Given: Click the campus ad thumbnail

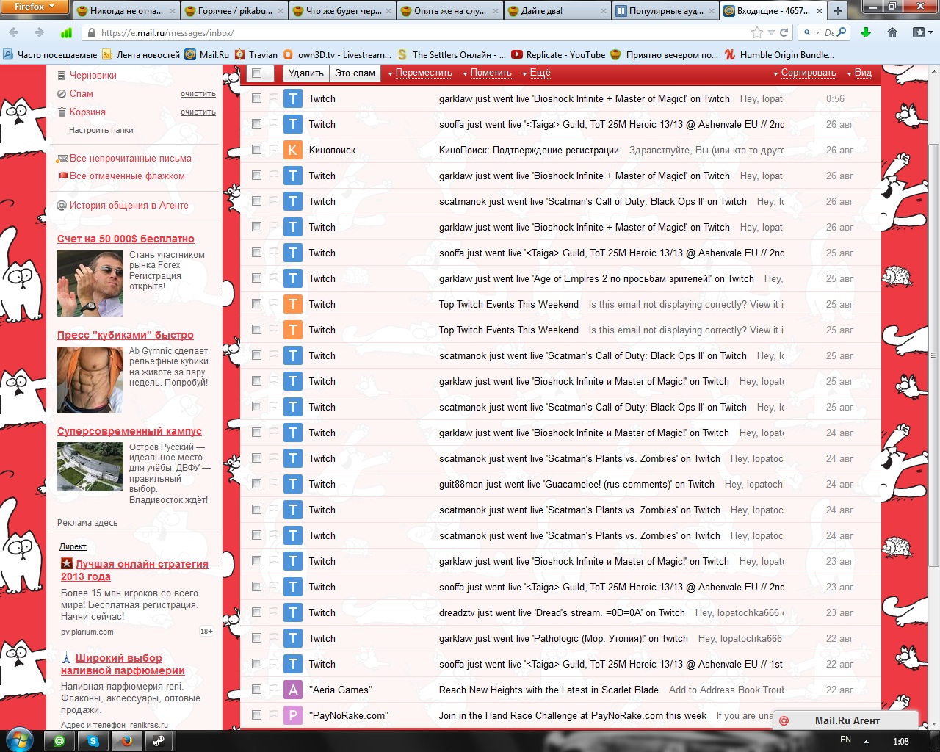Looking at the screenshot, I should point(90,467).
